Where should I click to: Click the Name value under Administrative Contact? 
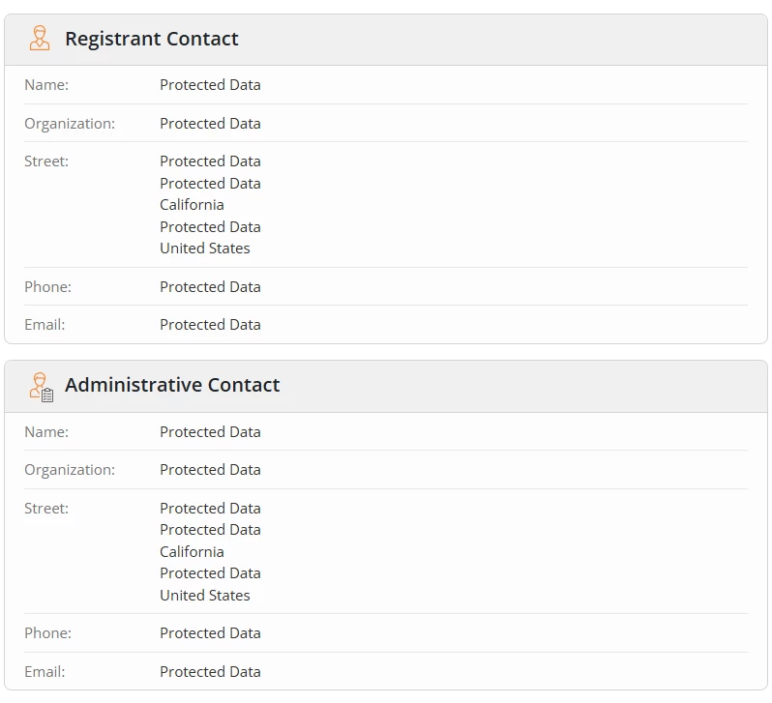click(x=210, y=432)
